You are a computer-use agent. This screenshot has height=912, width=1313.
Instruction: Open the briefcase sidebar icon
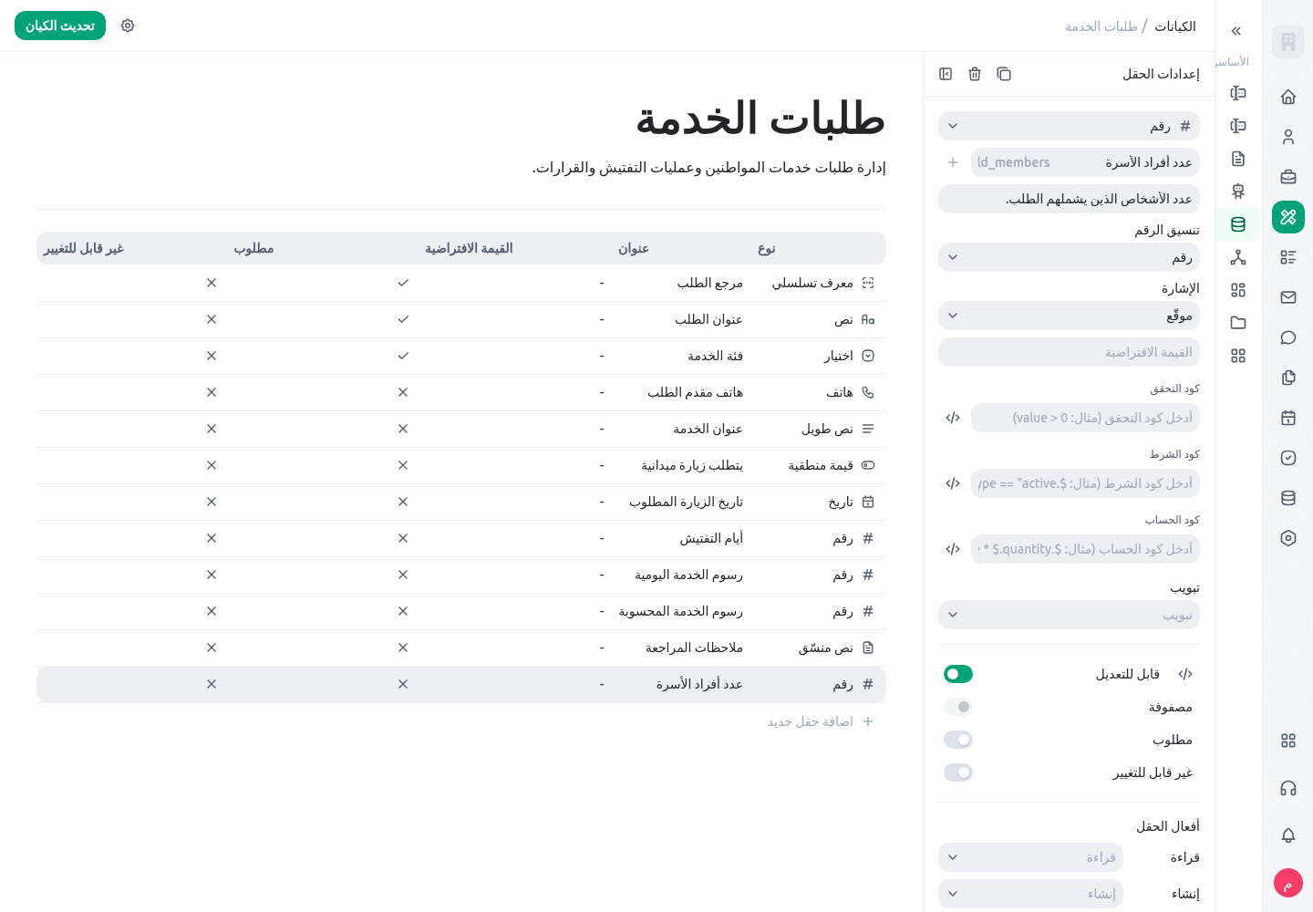(x=1288, y=177)
